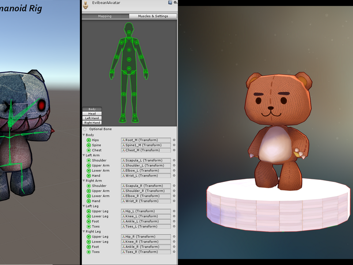The height and width of the screenshot is (265, 353).
Task: Click the Chest_M transform field
Action: (146, 150)
